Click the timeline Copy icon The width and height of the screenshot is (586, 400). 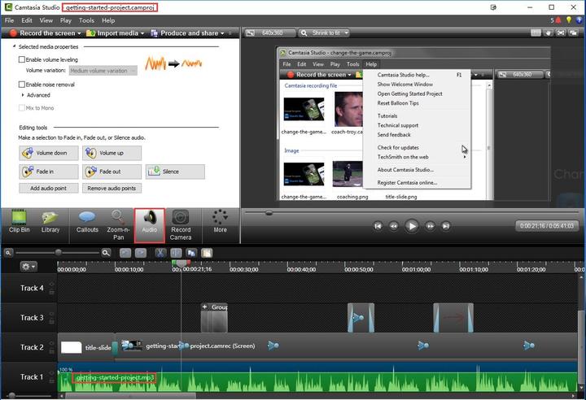click(191, 253)
